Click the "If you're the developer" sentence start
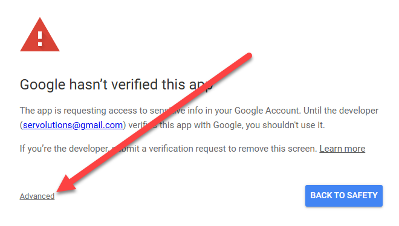This screenshot has width=399, height=226. pos(64,149)
